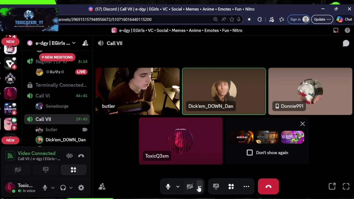The height and width of the screenshot is (199, 354).
Task: Invite friends to the voice channel
Action: point(102,187)
